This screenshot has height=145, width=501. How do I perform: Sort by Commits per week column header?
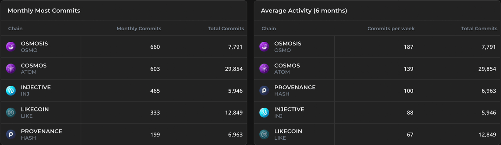(391, 29)
